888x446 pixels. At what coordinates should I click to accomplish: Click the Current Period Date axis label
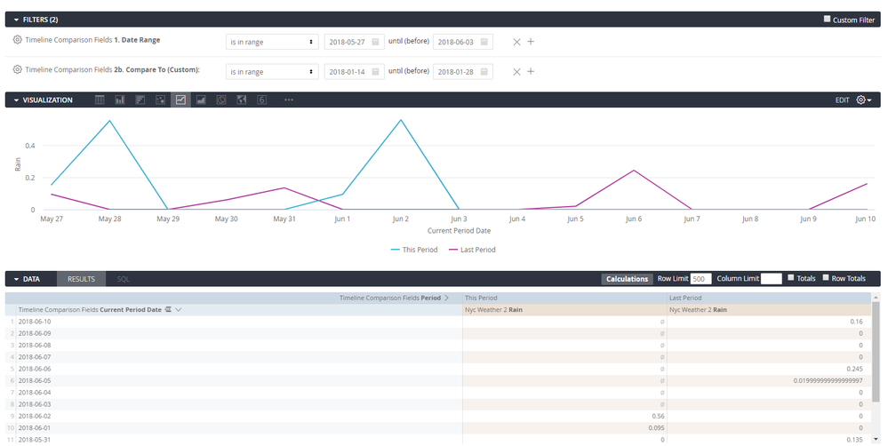pos(459,231)
